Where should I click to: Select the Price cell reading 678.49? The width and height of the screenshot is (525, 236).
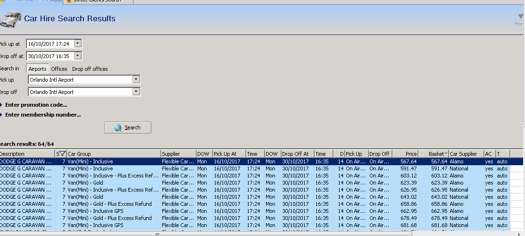tap(405, 218)
